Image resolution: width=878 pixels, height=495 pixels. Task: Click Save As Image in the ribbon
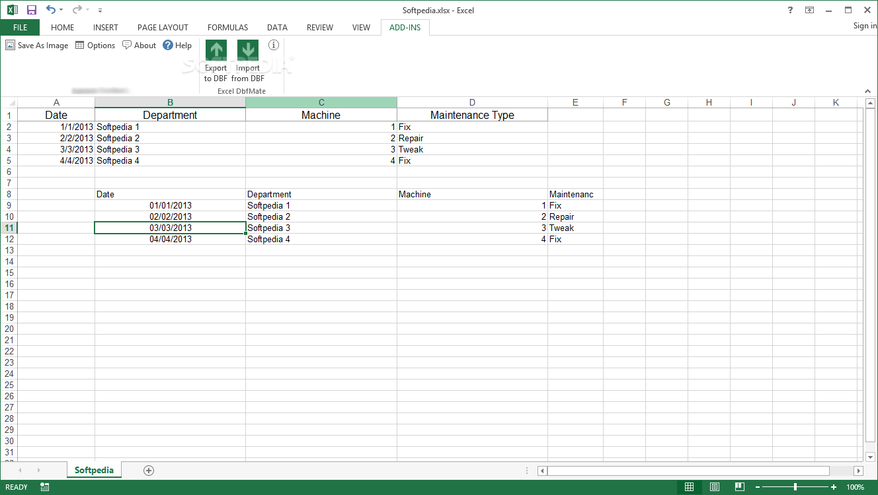click(x=37, y=46)
